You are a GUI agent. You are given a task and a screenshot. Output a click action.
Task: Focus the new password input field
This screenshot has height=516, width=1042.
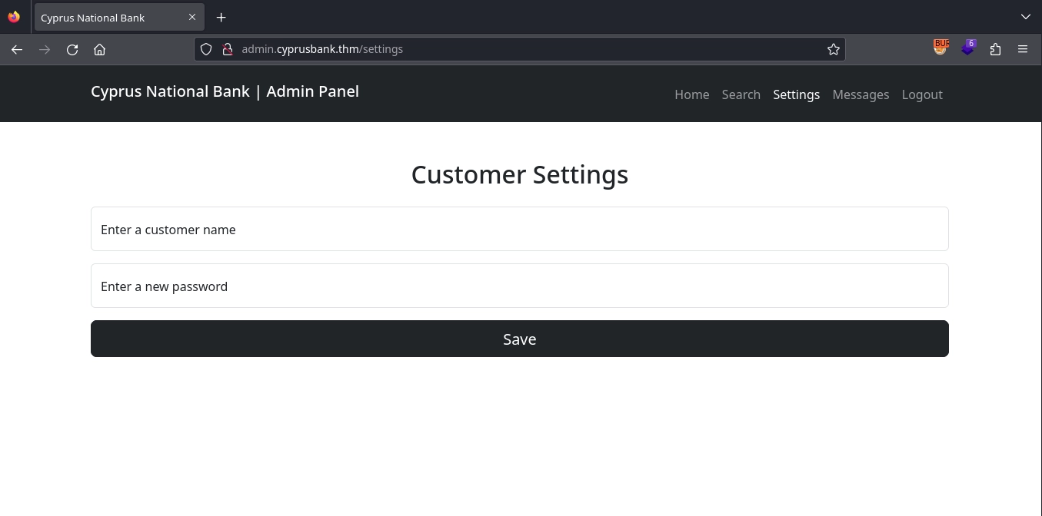pyautogui.click(x=519, y=286)
